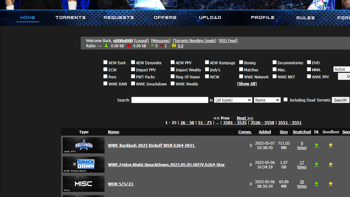
Task: Tick the AEW Rampage checkbox
Action: click(x=207, y=62)
